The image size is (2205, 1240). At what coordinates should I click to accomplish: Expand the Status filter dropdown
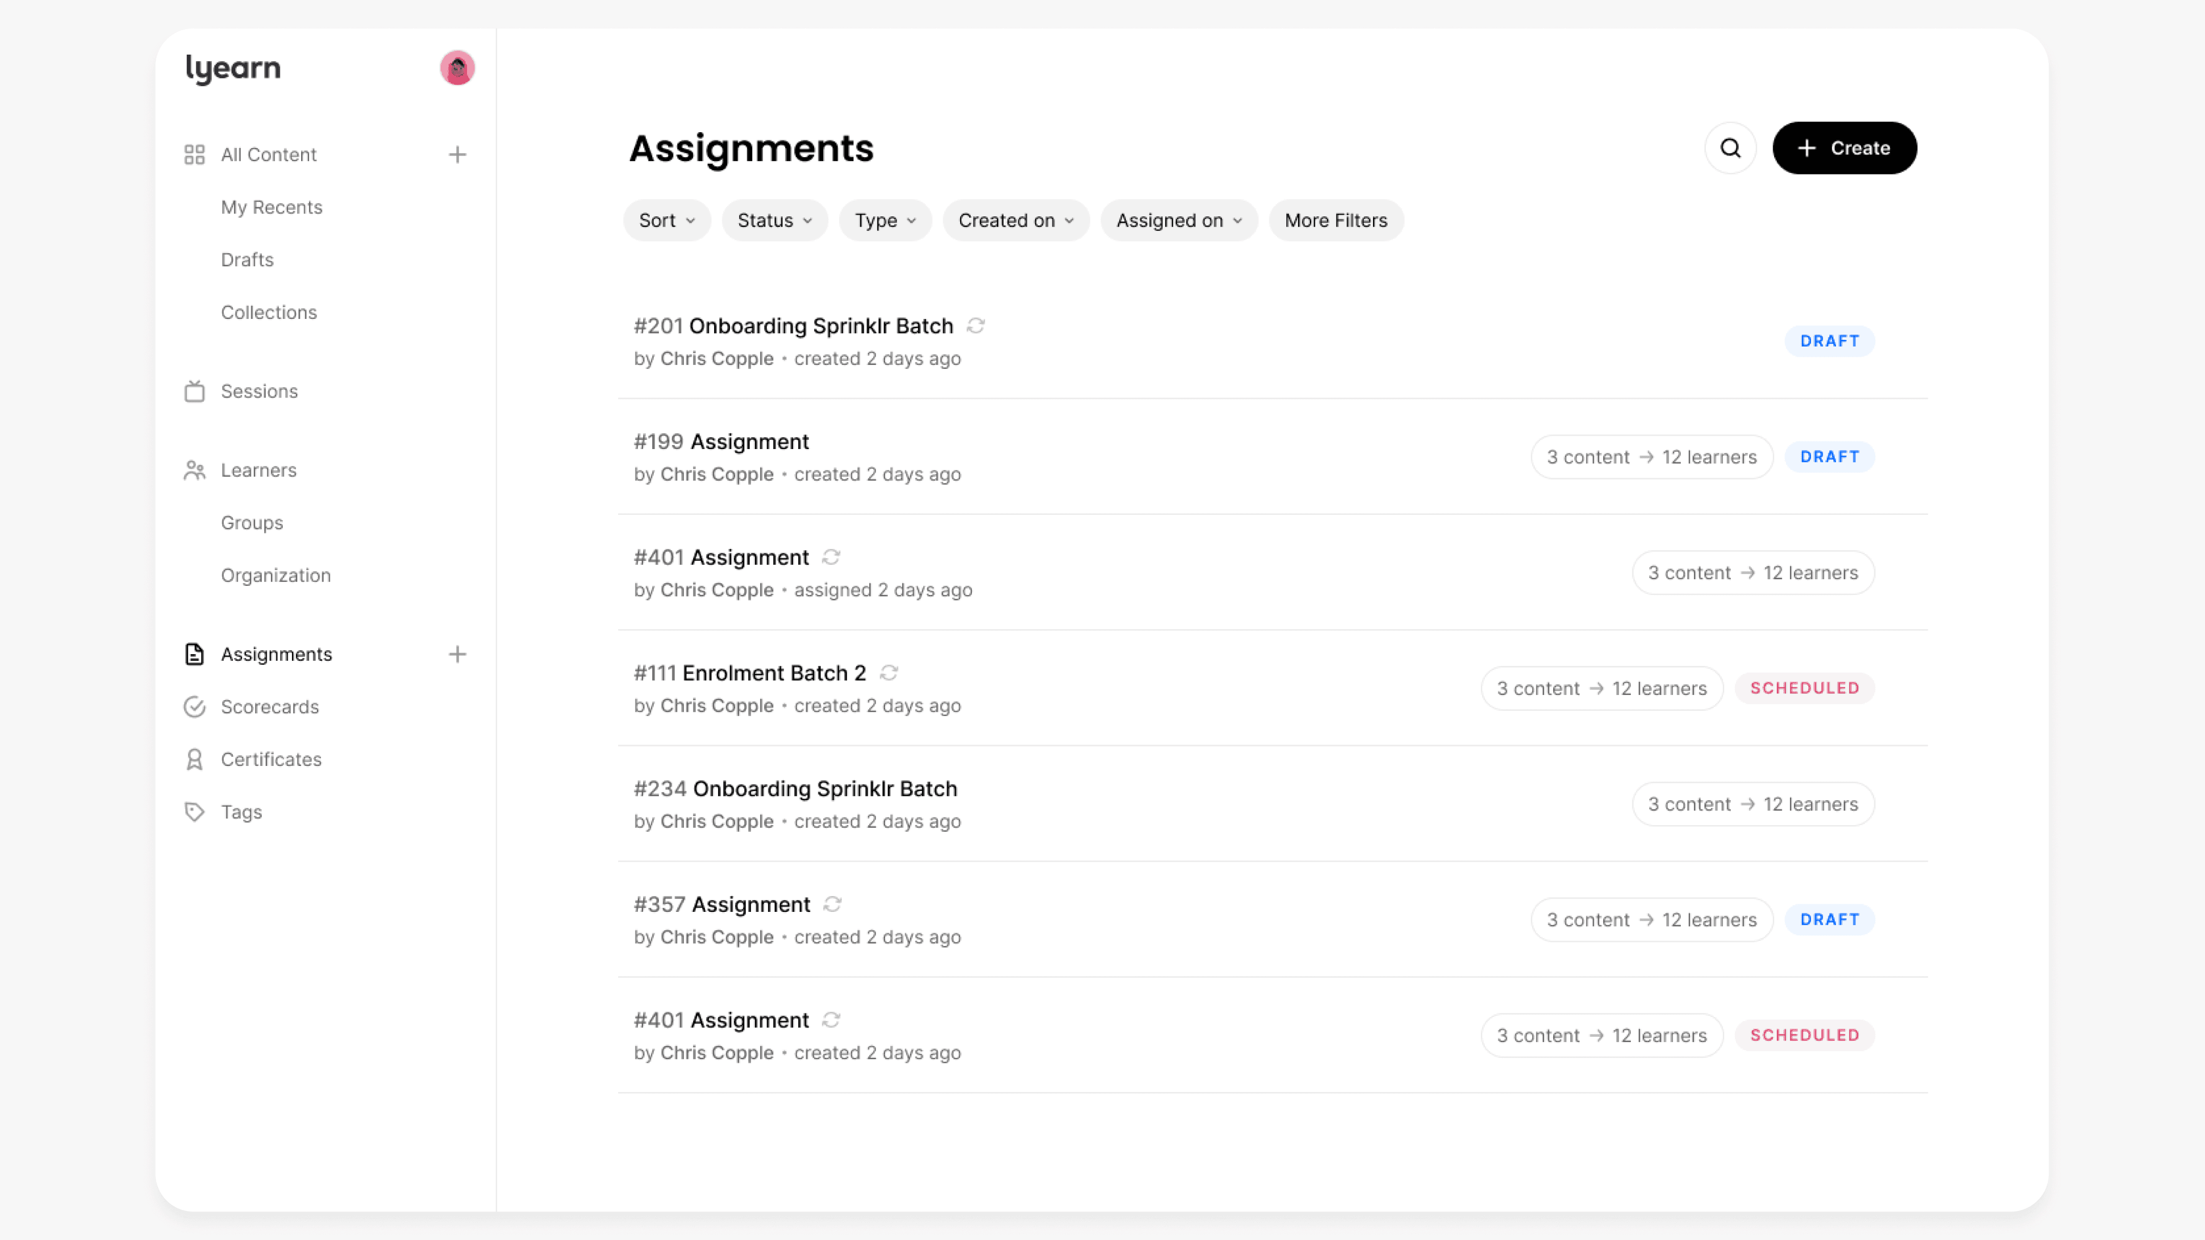[774, 221]
